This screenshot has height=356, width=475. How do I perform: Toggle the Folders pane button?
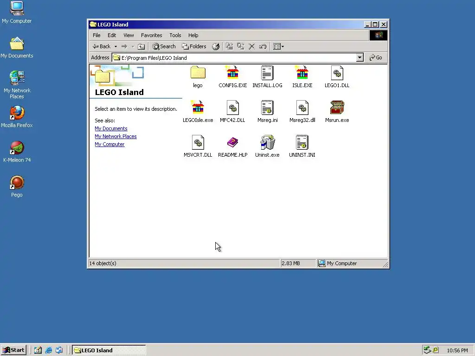[194, 46]
